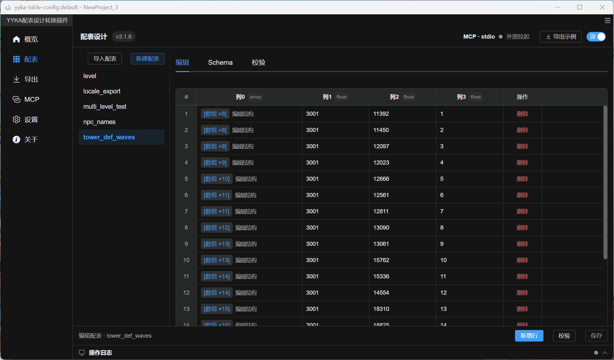Open the 关于 info icon

[16, 139]
